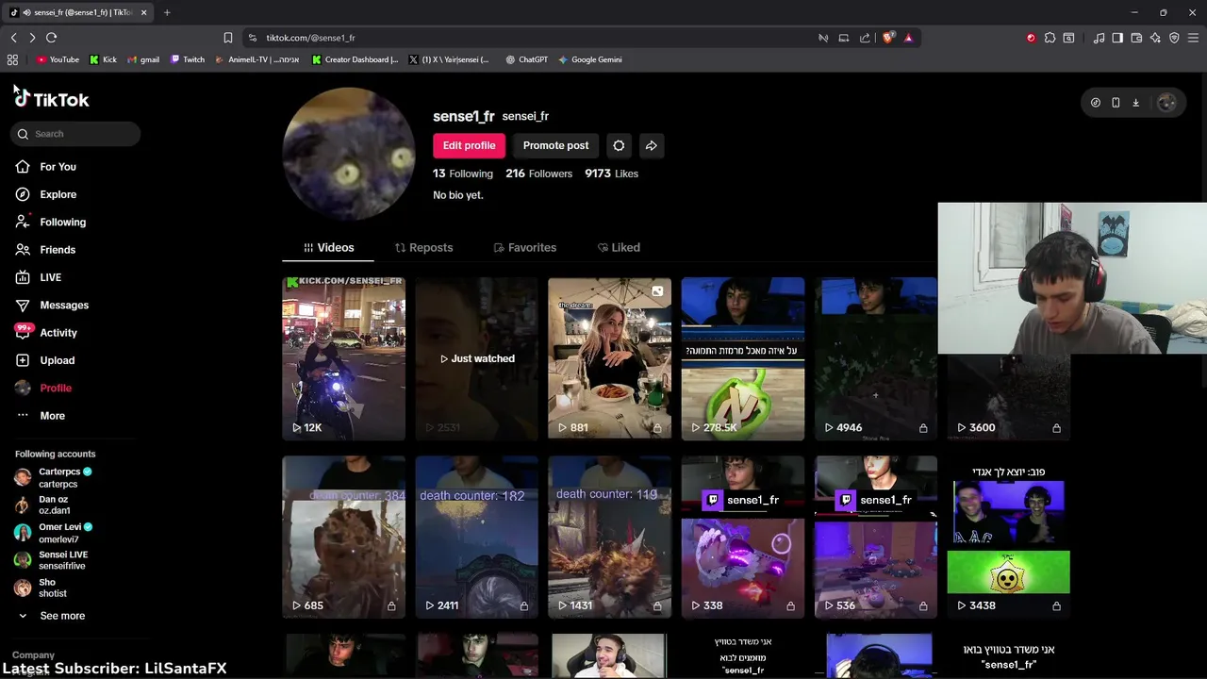Open the video with 4946 views
The height and width of the screenshot is (679, 1207).
pyautogui.click(x=876, y=358)
